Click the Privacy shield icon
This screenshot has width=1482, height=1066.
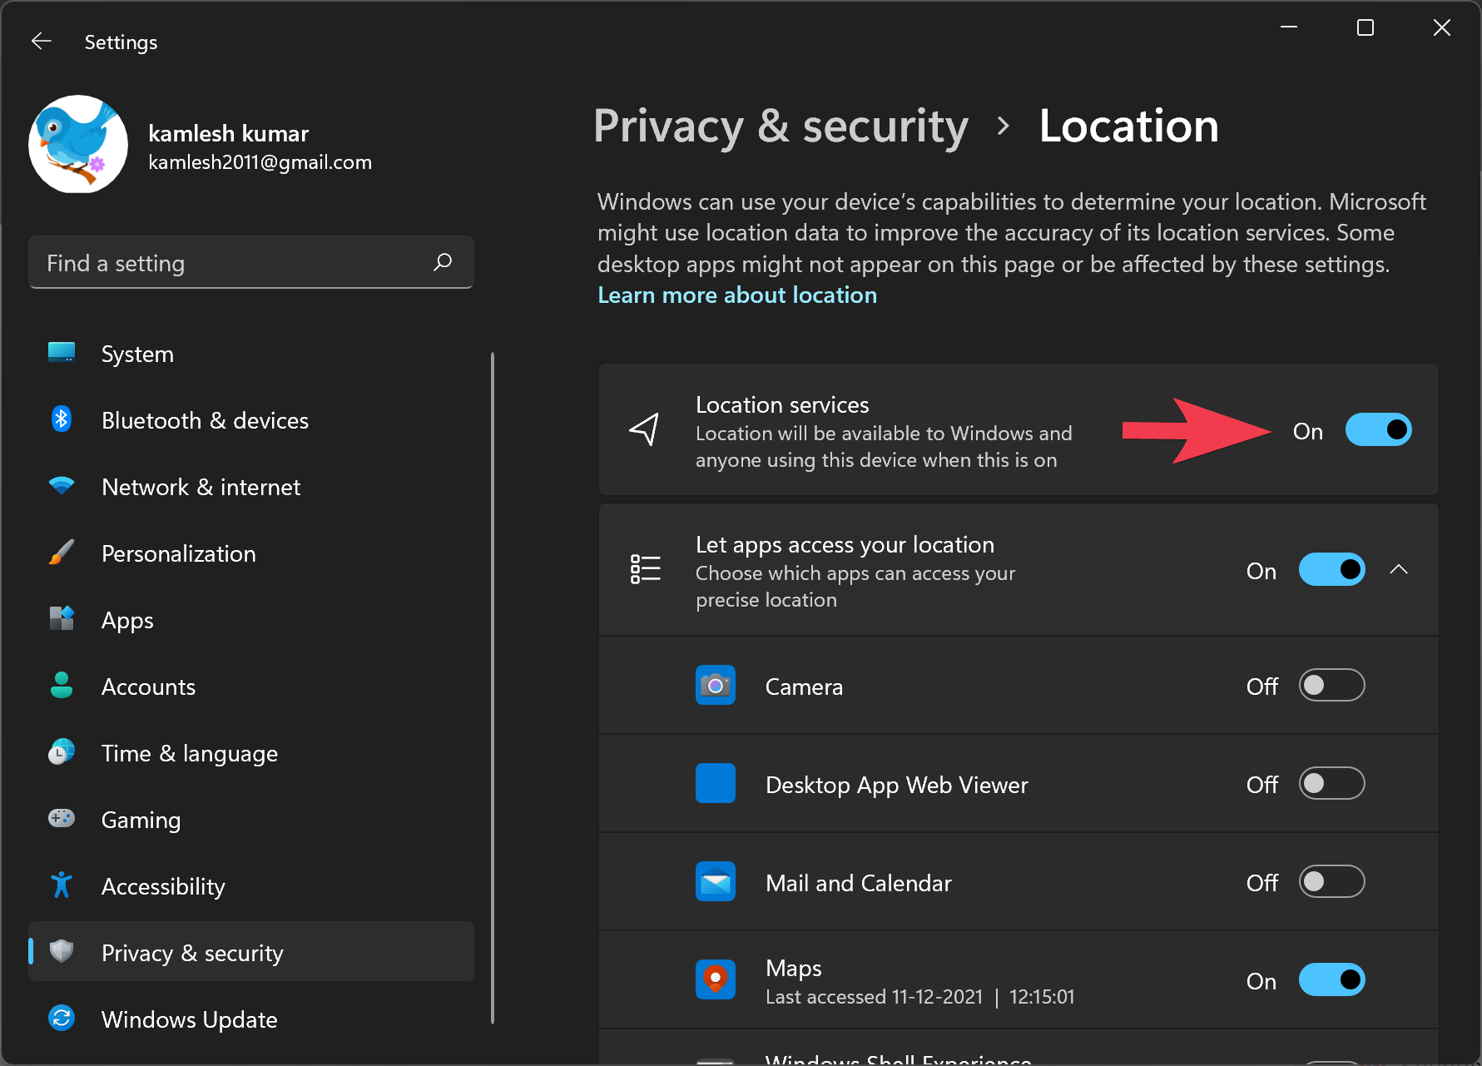pyautogui.click(x=62, y=951)
